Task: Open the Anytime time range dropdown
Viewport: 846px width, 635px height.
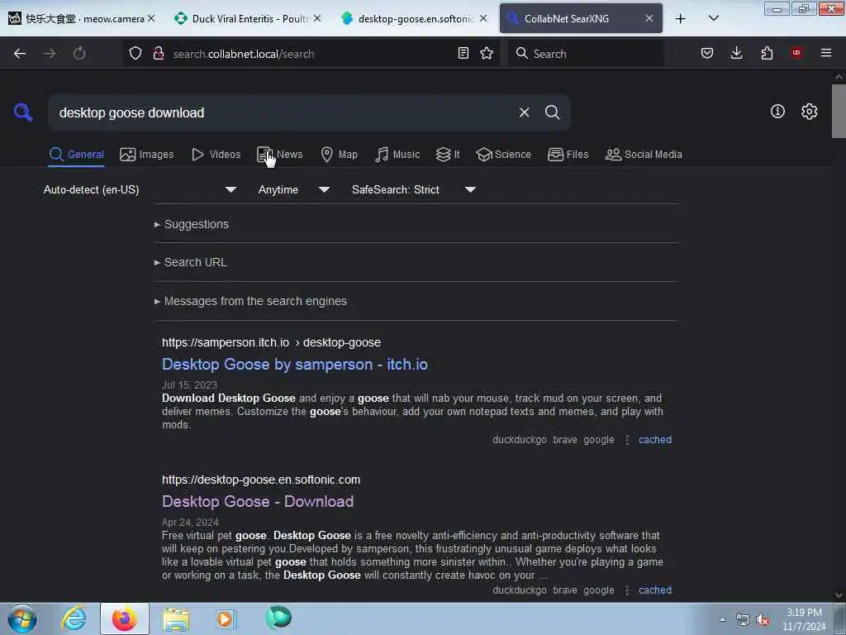Action: (x=293, y=189)
